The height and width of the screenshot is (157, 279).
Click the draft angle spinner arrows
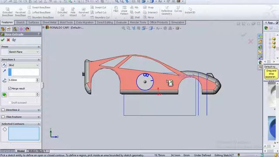[37, 95]
